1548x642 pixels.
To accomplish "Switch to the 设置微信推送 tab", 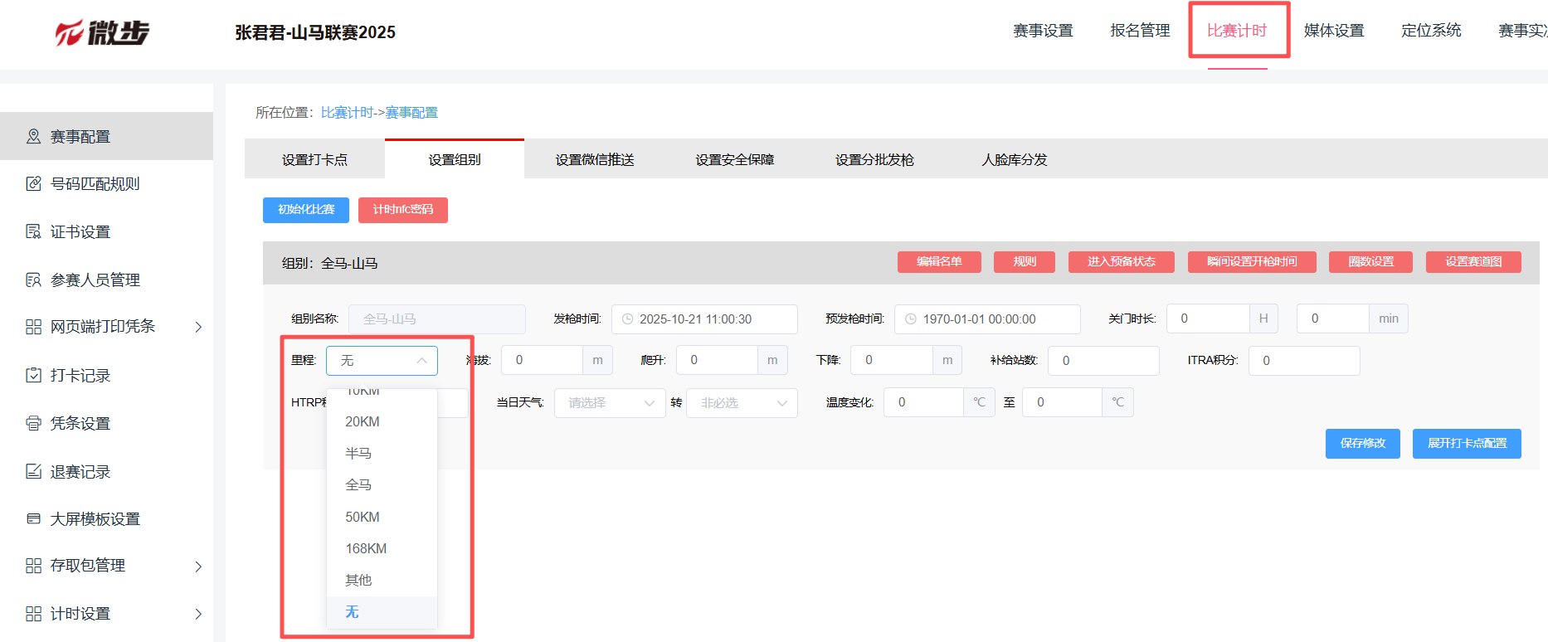I will pyautogui.click(x=595, y=159).
